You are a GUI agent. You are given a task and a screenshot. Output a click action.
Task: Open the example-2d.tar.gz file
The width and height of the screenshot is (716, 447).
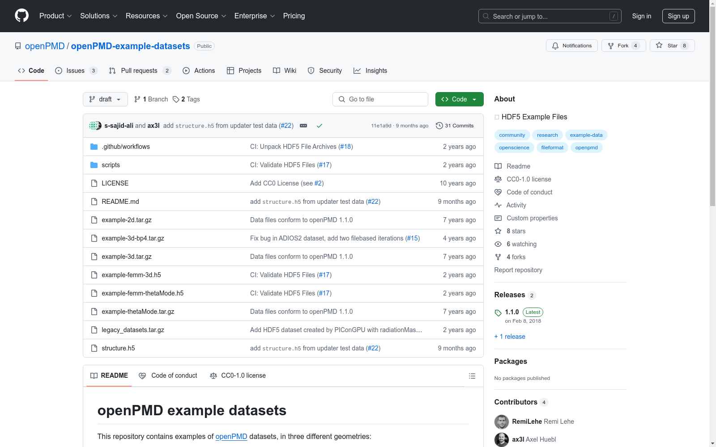coord(127,220)
